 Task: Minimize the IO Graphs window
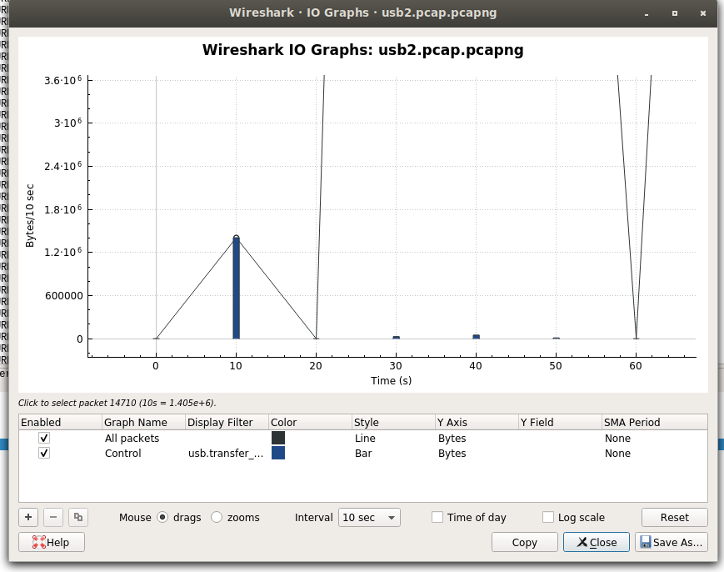click(647, 13)
